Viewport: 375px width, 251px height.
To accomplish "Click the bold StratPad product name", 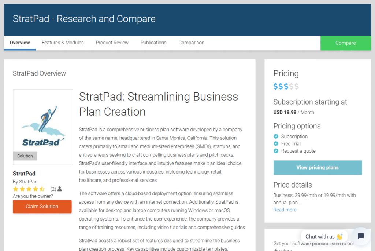I will point(24,174).
